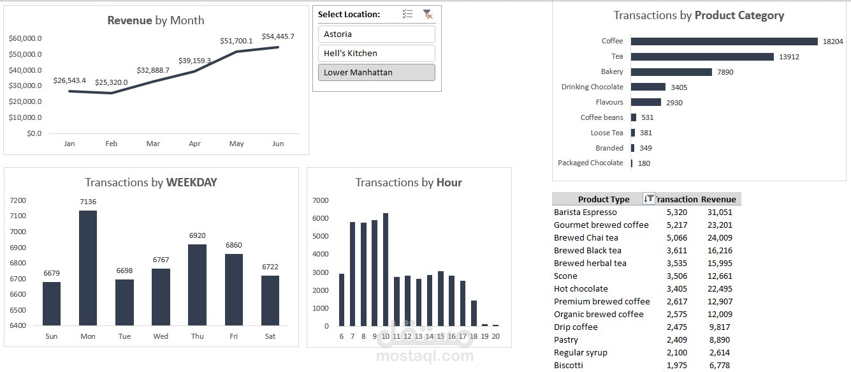Click the Product Type column header
This screenshot has width=851, height=372.
(x=603, y=199)
